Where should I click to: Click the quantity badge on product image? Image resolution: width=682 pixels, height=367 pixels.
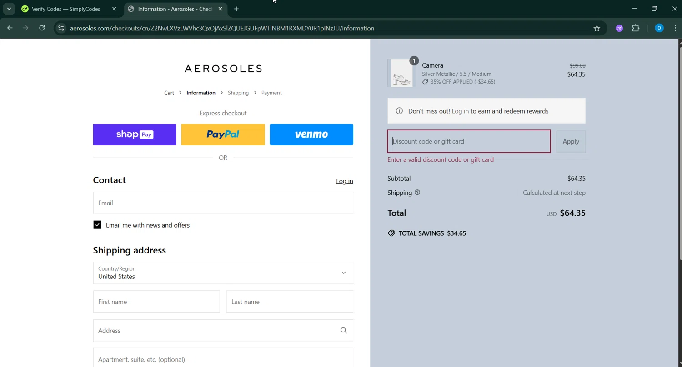[414, 61]
